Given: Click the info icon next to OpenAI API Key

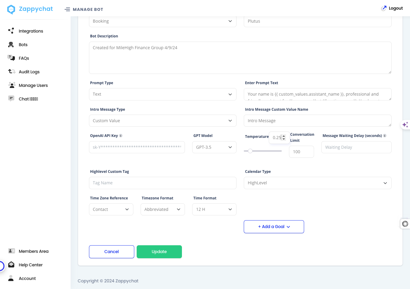Looking at the screenshot, I should 121,136.
